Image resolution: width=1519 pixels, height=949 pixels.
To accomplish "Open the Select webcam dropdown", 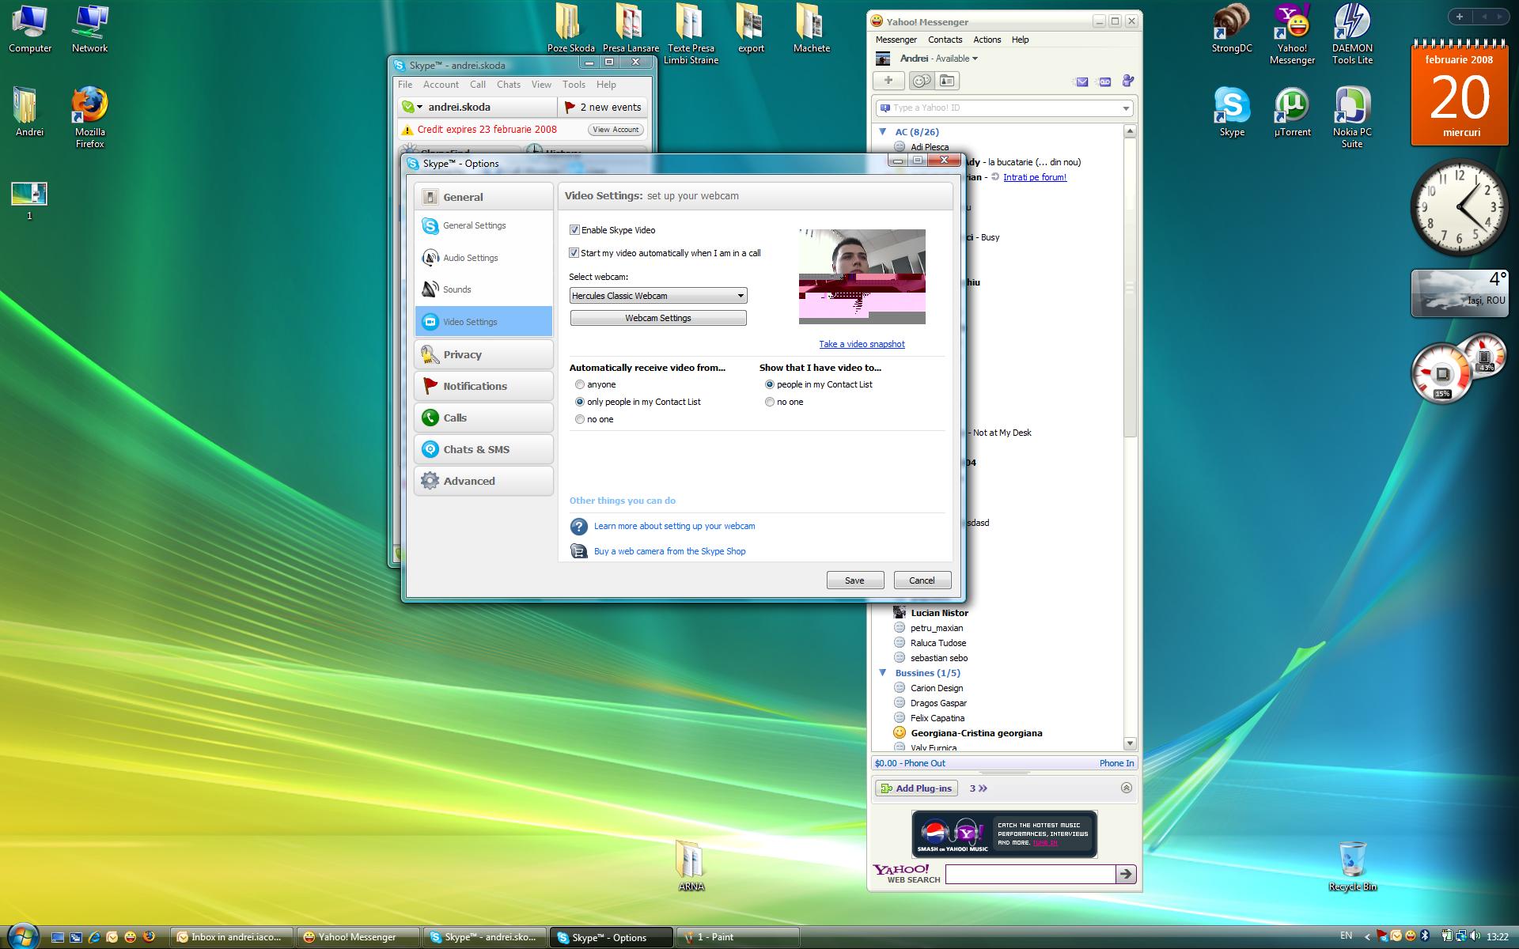I will coord(658,296).
